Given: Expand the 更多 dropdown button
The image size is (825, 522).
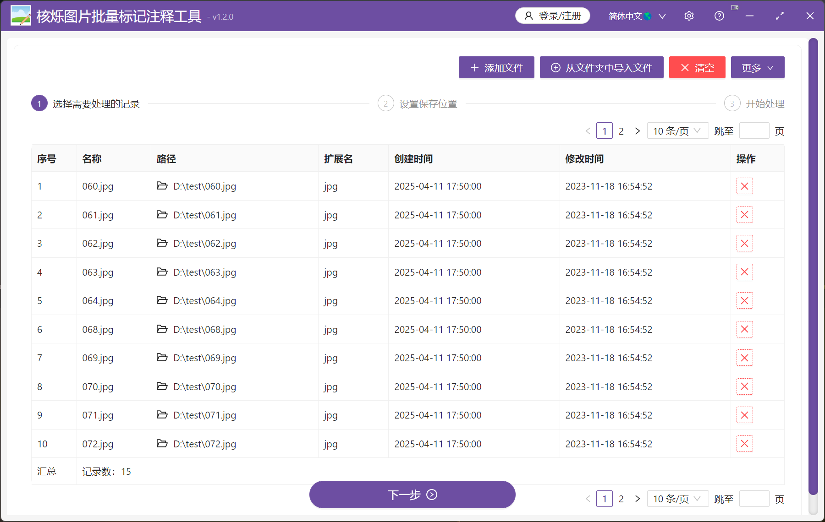Looking at the screenshot, I should tap(758, 68).
